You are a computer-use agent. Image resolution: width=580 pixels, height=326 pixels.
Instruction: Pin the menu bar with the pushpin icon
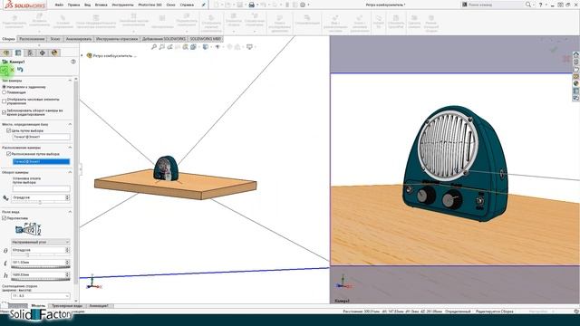pos(203,5)
